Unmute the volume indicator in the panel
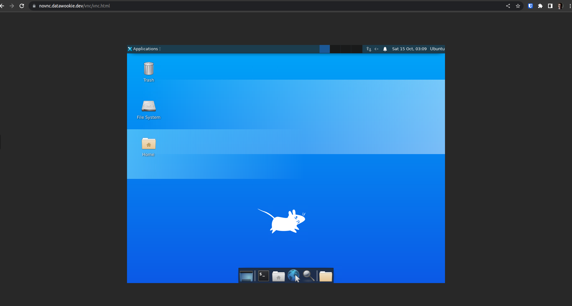This screenshot has width=572, height=306. click(376, 49)
